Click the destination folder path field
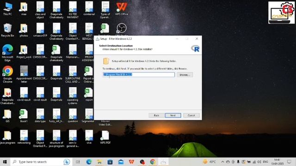Viewport: 296px width, 166px height. coord(139,75)
